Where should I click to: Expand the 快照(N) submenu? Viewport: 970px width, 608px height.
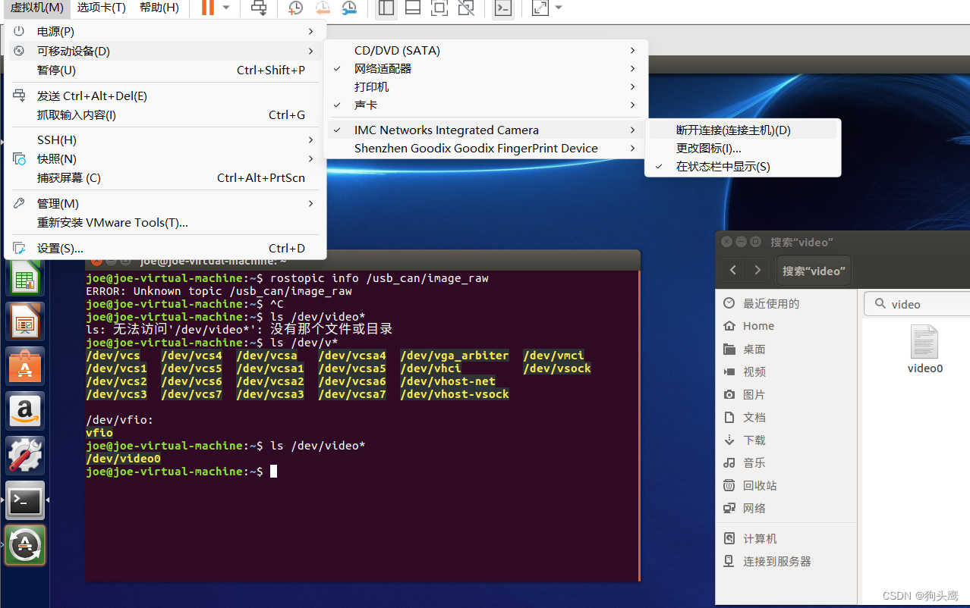point(165,158)
